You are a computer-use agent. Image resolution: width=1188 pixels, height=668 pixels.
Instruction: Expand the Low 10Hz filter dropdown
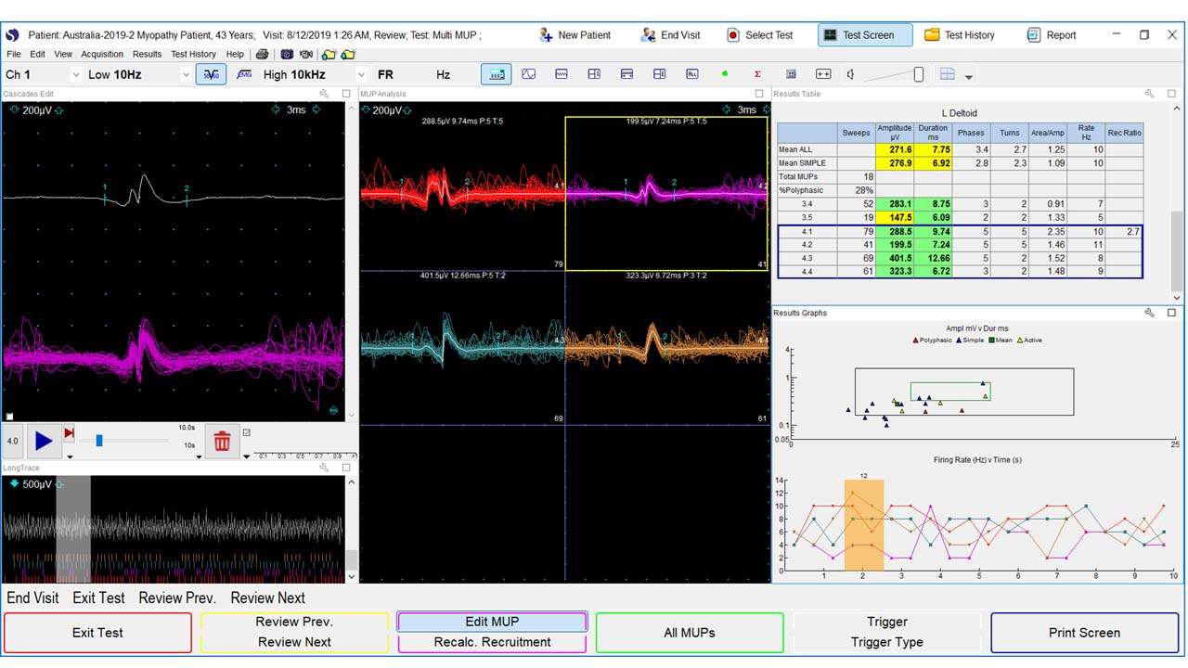[x=186, y=75]
